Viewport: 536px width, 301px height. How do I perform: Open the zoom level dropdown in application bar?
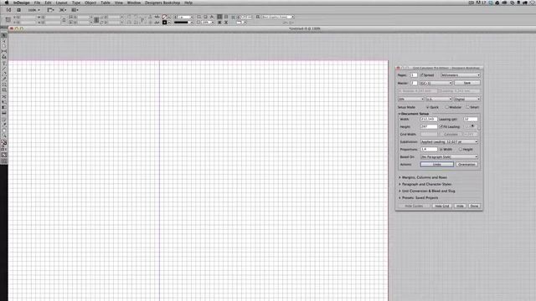[x=33, y=10]
